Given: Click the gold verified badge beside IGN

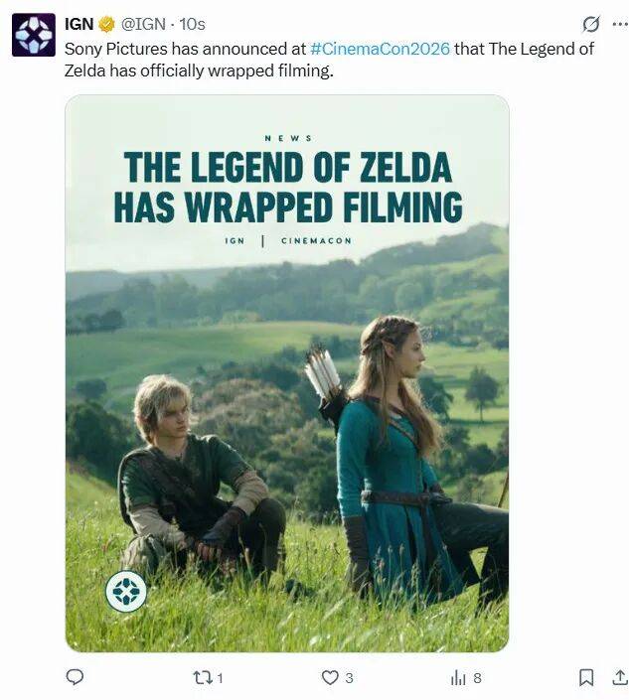Looking at the screenshot, I should coord(106,24).
